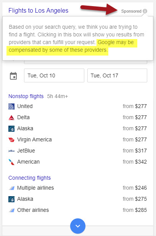Click the Delta airline logo

coord(11,118)
